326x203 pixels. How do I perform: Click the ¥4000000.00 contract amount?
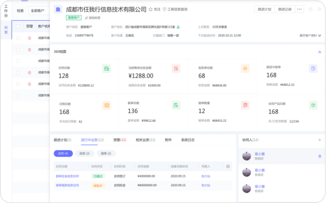[x=147, y=176]
